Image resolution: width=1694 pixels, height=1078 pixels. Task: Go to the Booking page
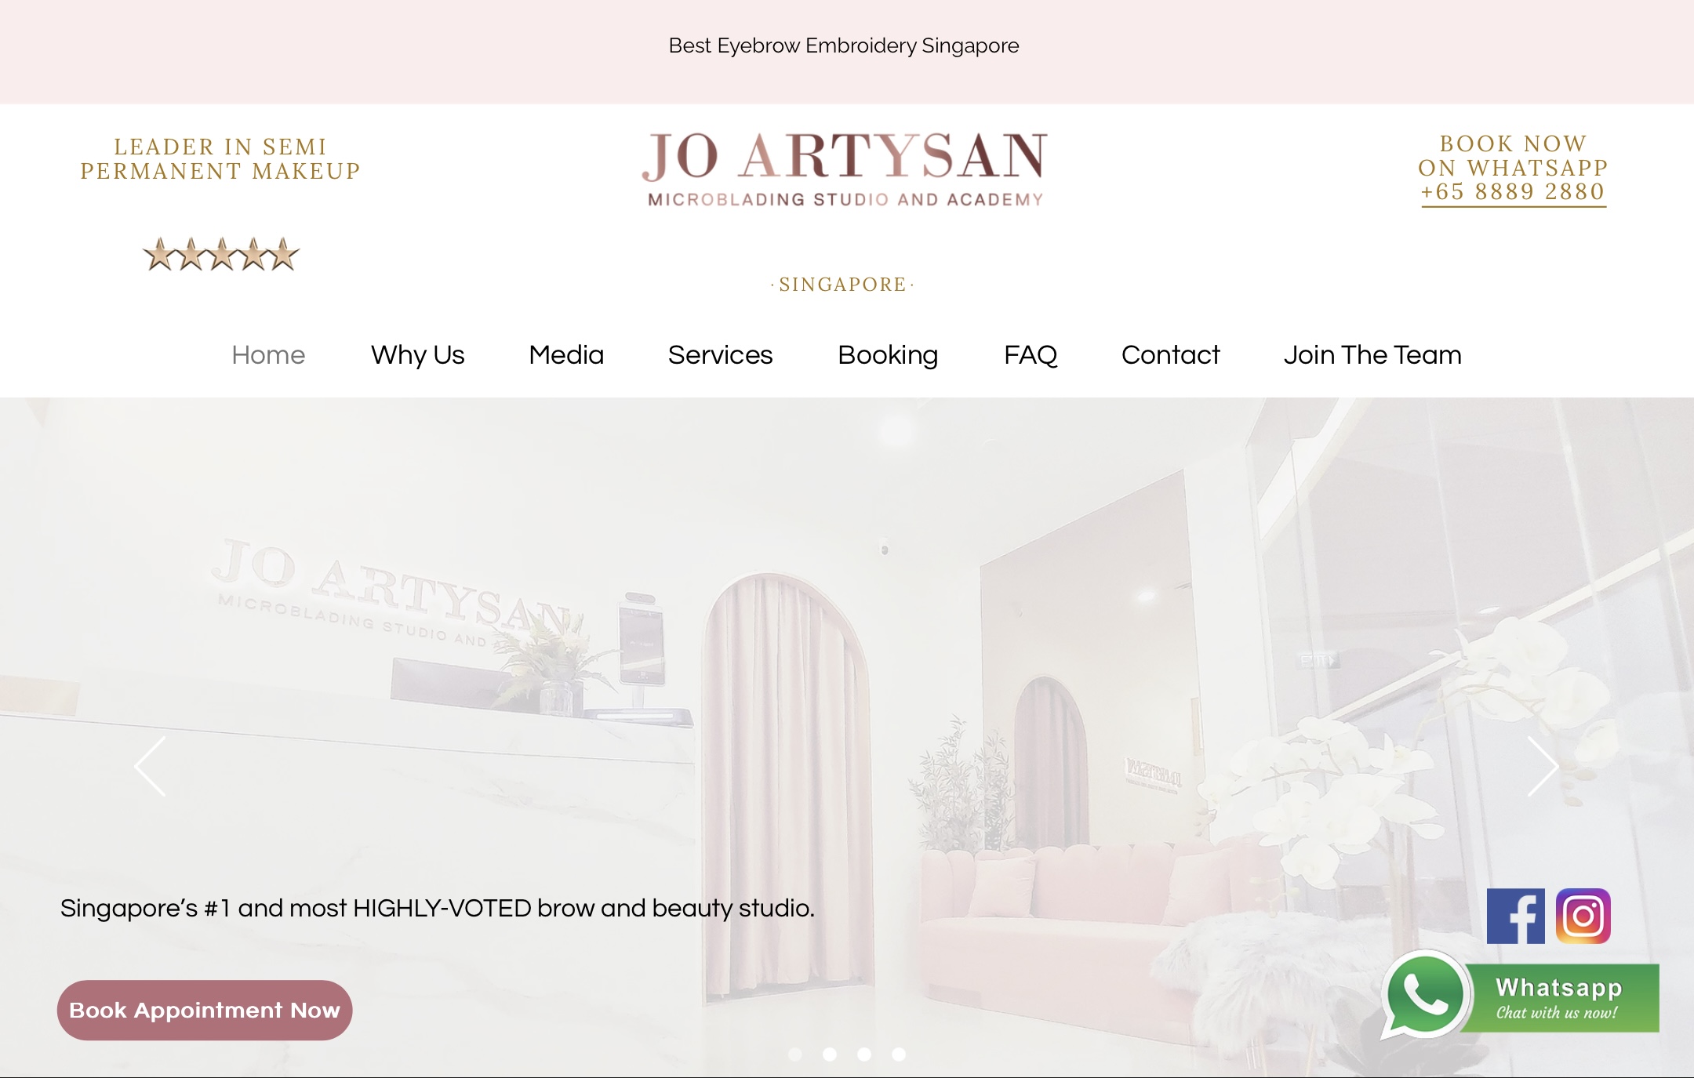pos(888,355)
